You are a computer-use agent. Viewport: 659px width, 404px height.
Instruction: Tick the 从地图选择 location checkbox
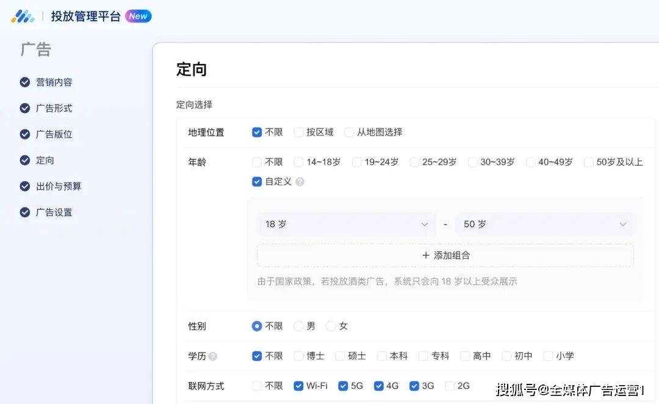349,132
